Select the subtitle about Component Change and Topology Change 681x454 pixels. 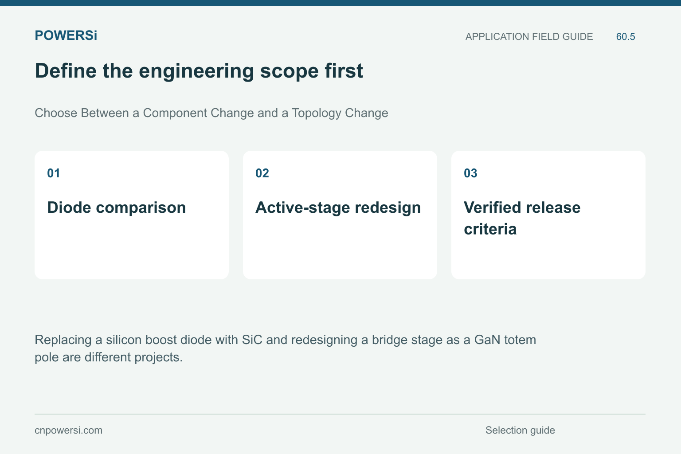(x=211, y=113)
